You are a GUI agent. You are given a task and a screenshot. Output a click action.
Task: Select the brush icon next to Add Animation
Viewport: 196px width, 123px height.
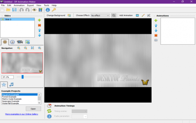coord(143,15)
